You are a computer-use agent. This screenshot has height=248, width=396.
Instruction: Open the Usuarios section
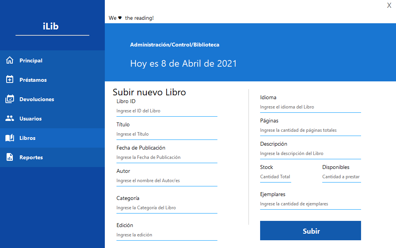[52, 119]
